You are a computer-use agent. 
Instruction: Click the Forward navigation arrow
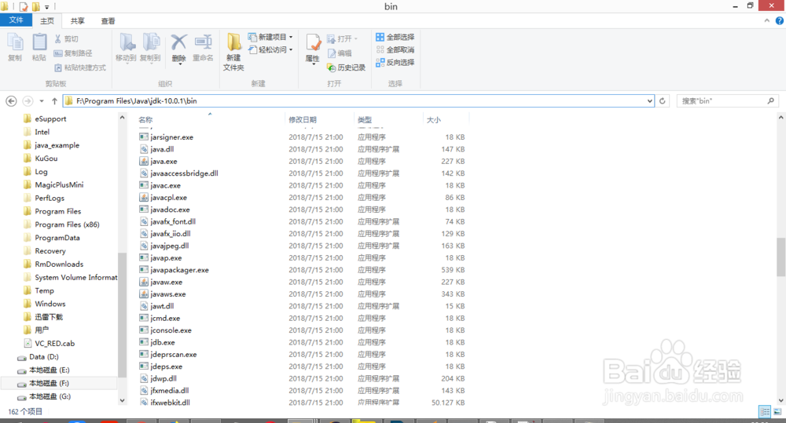[28, 101]
